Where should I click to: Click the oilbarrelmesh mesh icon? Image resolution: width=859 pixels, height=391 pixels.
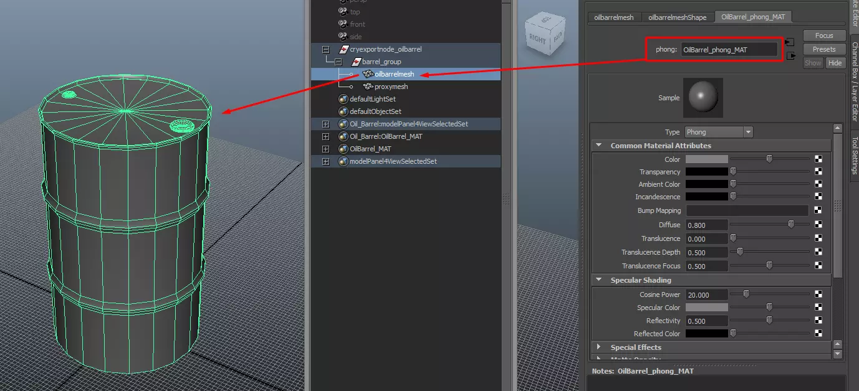[x=368, y=74]
